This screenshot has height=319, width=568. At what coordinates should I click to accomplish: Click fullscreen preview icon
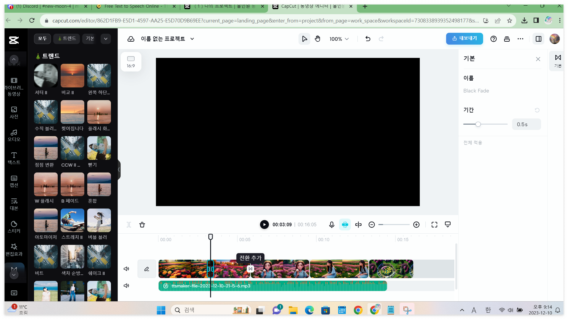434,225
